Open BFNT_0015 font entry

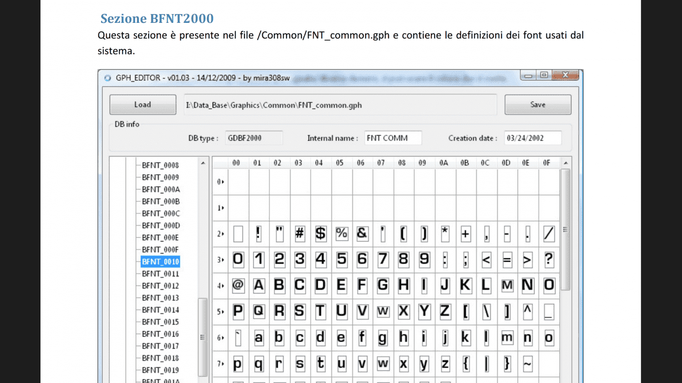coord(160,322)
